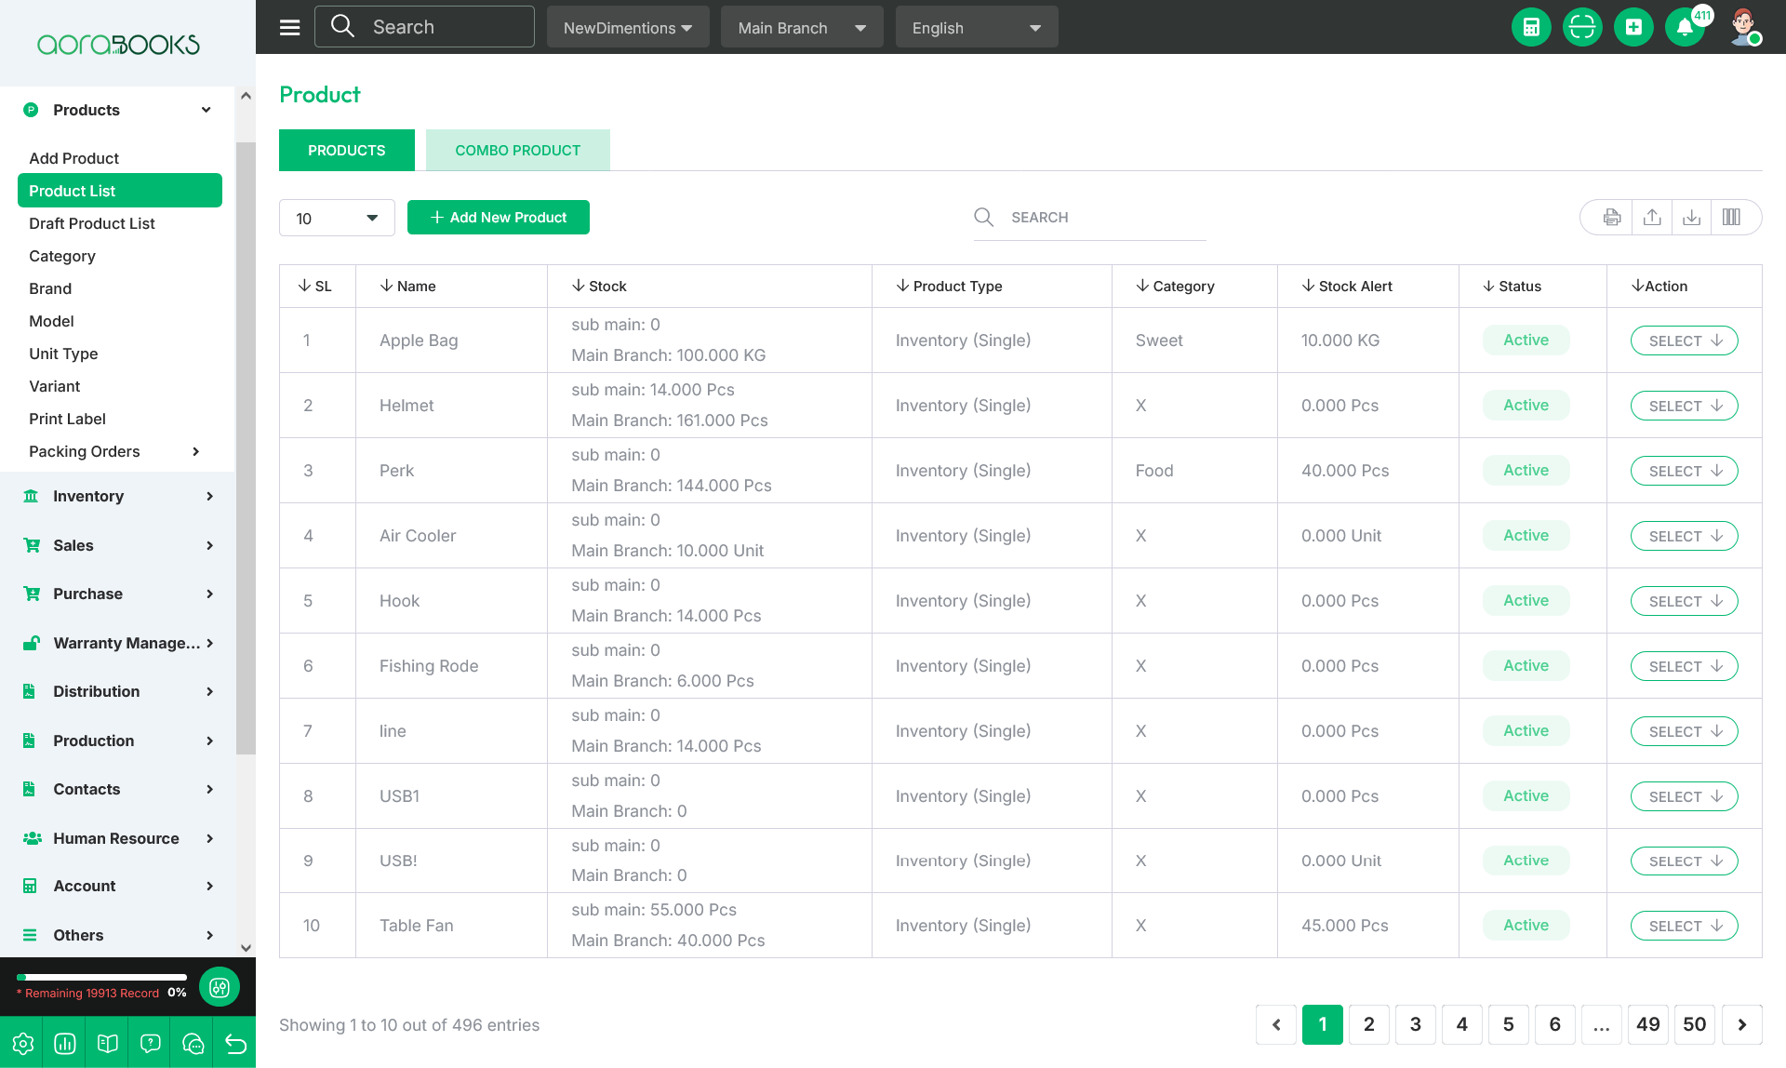This screenshot has width=1786, height=1068.
Task: Open Draft Product List in sidebar
Action: [91, 223]
